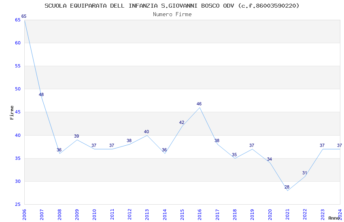Click the 50 tick on the y-axis
Screen dimensions: 344x222
pos(18,89)
